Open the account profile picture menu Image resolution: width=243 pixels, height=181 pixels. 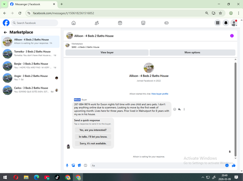234,23
